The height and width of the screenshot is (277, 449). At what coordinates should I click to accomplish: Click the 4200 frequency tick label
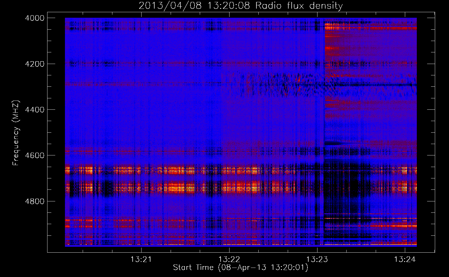(35, 64)
